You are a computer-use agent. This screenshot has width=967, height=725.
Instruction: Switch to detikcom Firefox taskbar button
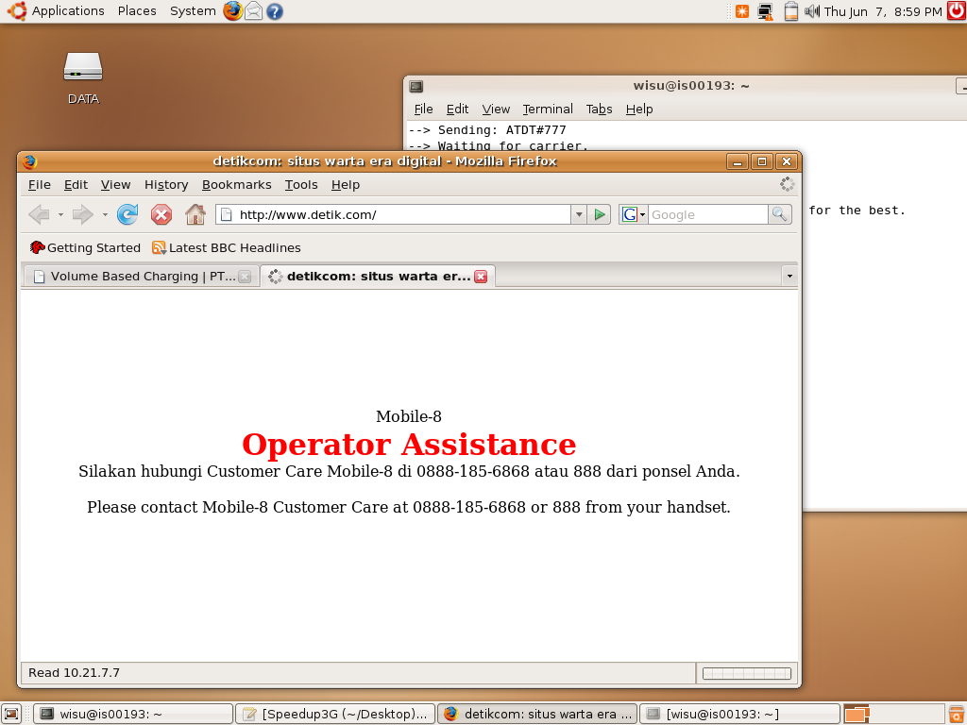coord(537,714)
